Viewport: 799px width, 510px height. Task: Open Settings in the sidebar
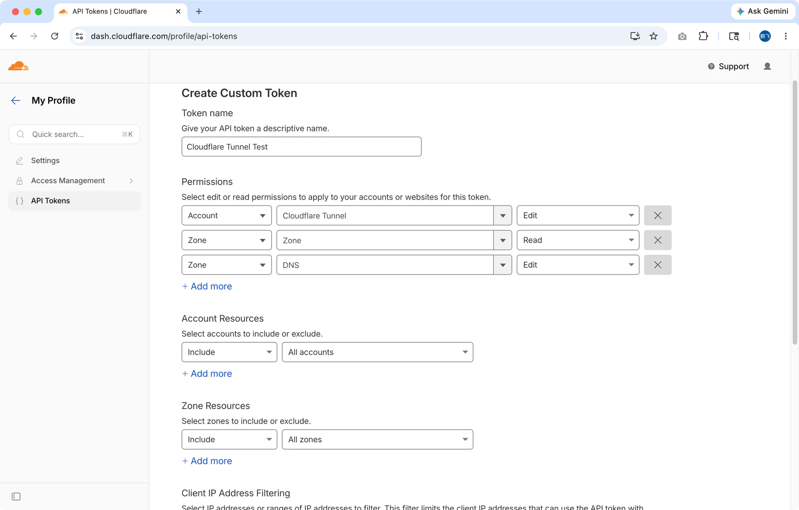(74, 161)
